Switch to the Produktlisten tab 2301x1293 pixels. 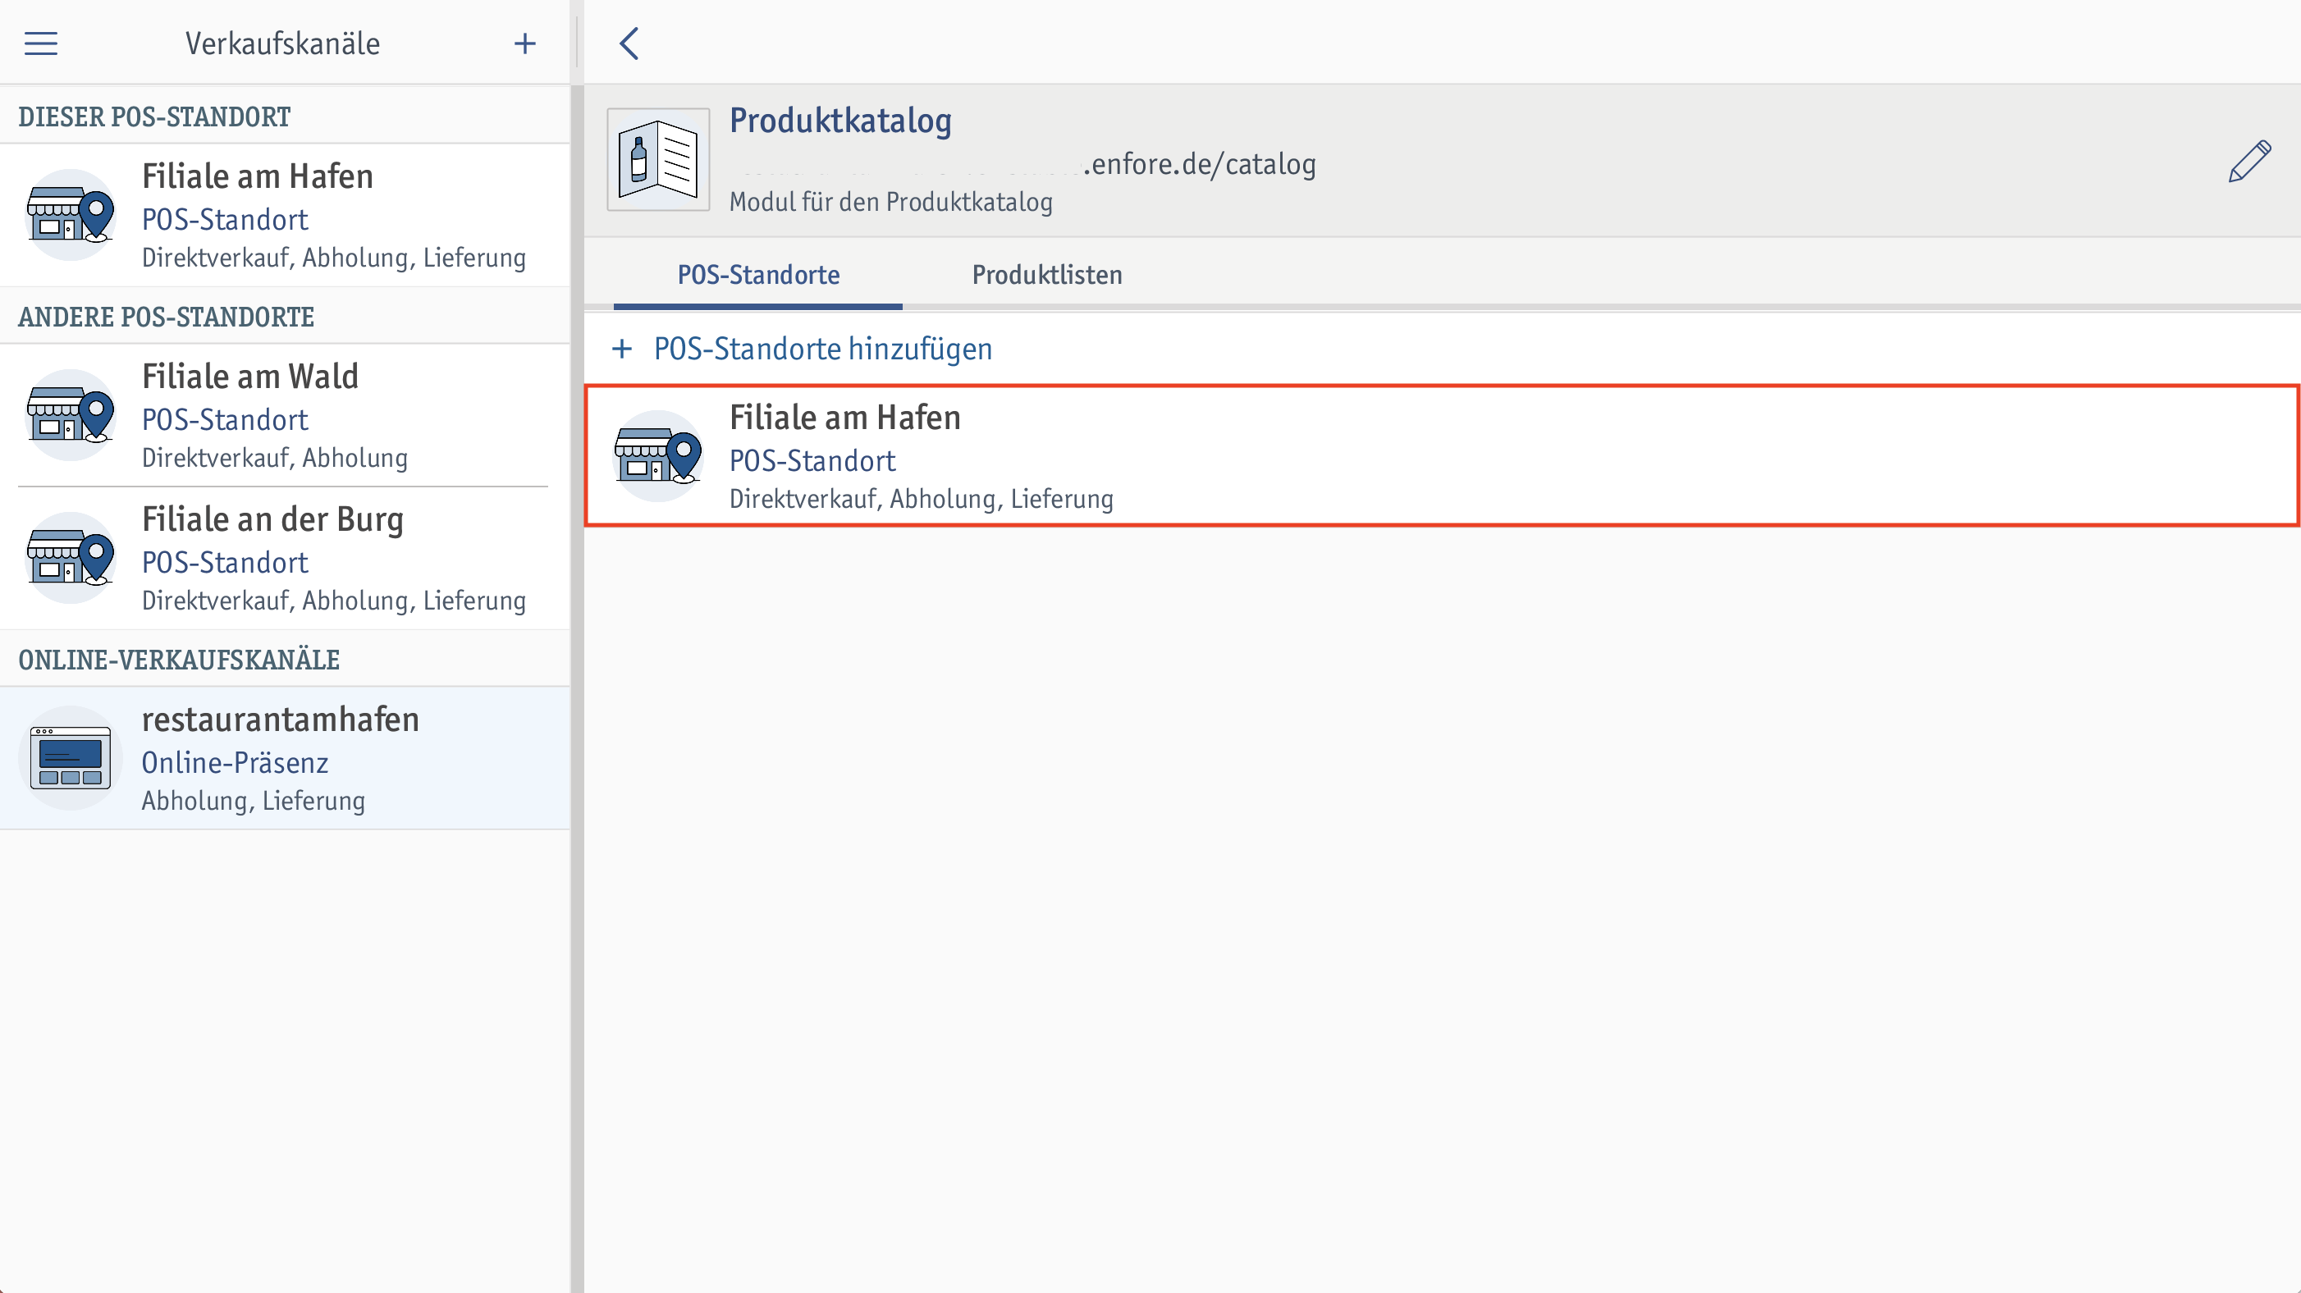coord(1047,274)
